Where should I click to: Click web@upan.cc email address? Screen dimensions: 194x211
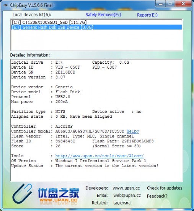click(127, 195)
